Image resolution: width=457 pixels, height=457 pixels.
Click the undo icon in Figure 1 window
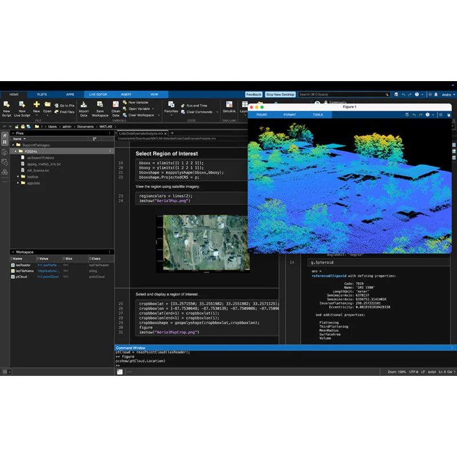pos(414,115)
